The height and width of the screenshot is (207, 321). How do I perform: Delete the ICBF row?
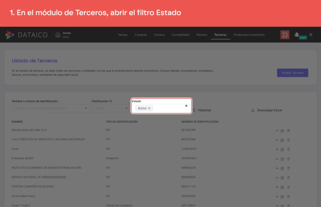[288, 168]
